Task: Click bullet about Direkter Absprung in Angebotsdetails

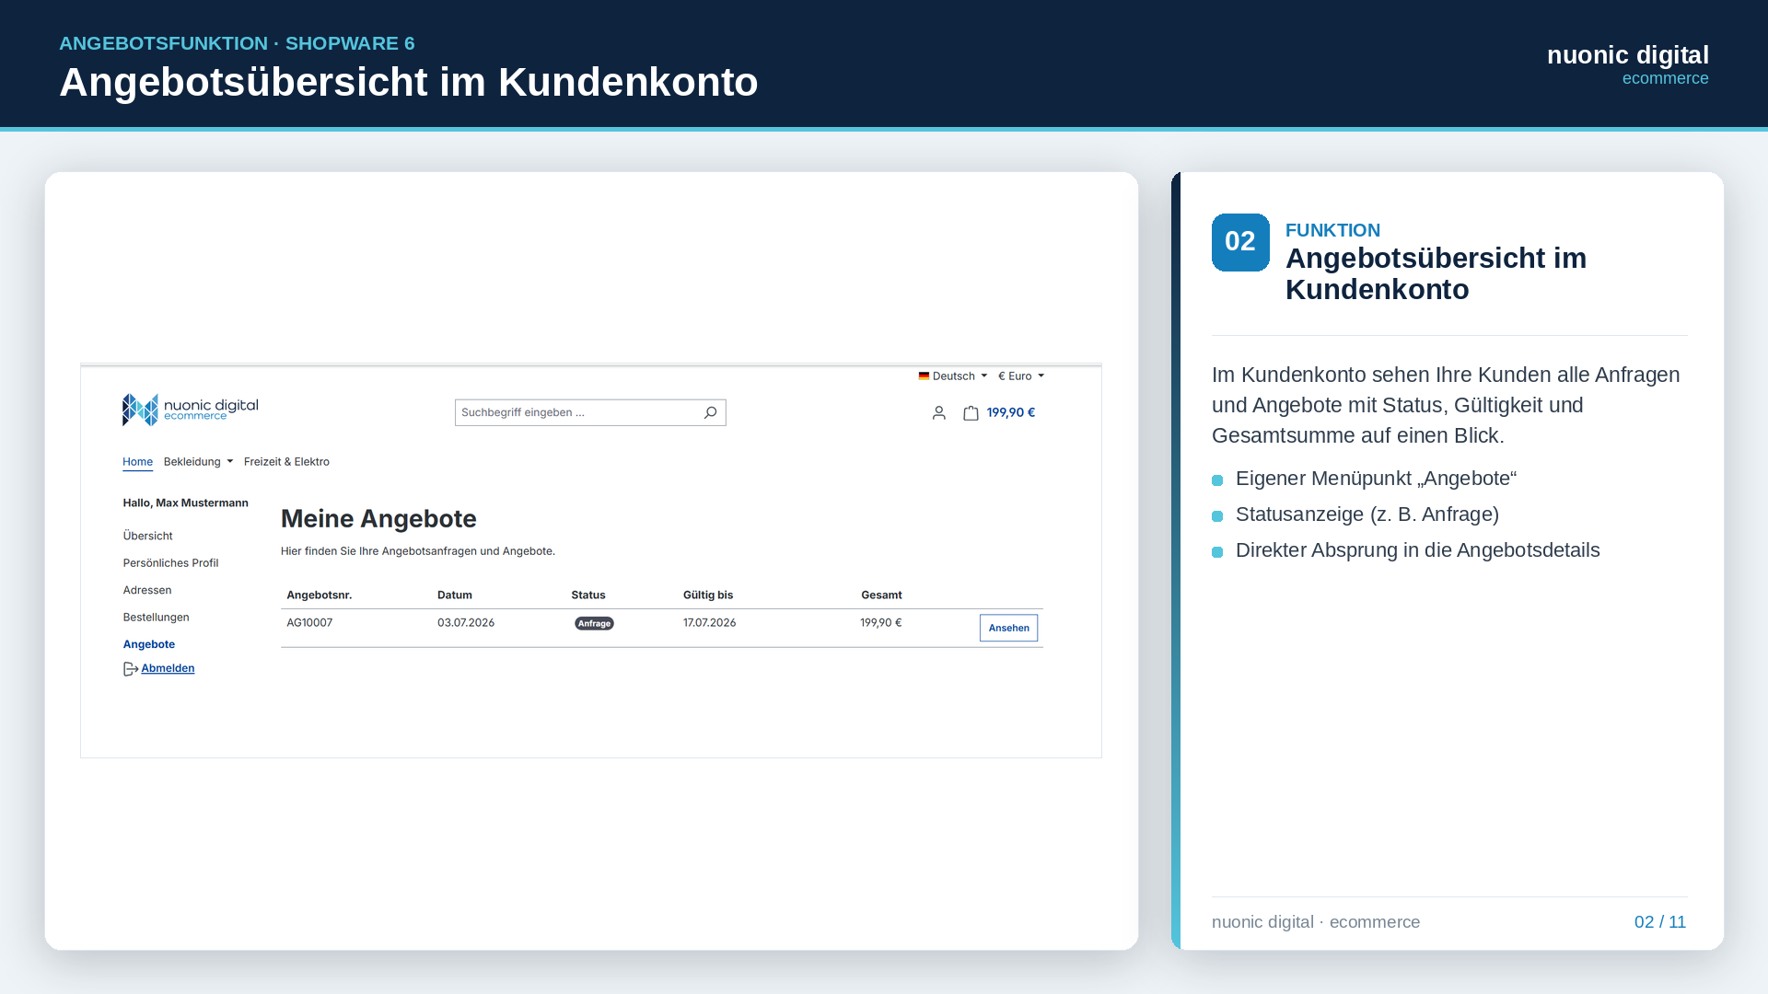Action: [1417, 550]
